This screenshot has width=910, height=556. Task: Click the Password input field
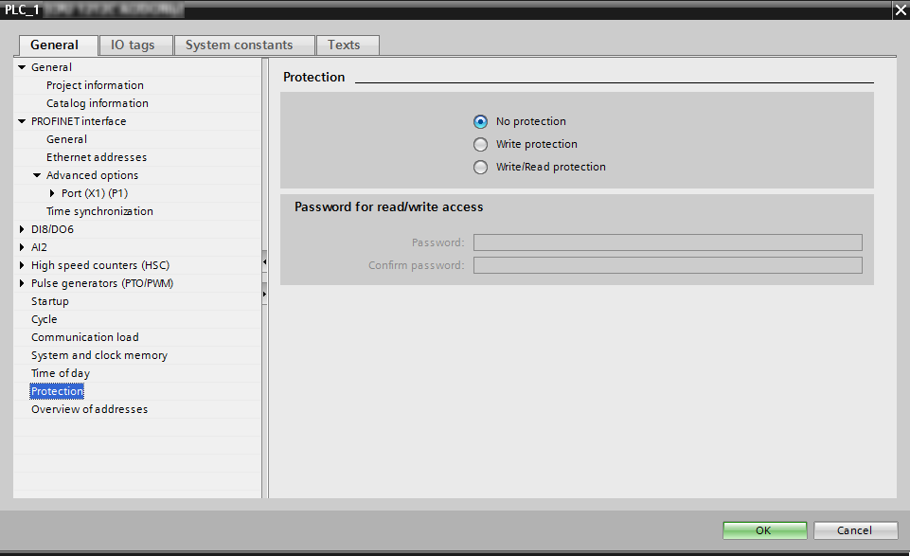[668, 242]
